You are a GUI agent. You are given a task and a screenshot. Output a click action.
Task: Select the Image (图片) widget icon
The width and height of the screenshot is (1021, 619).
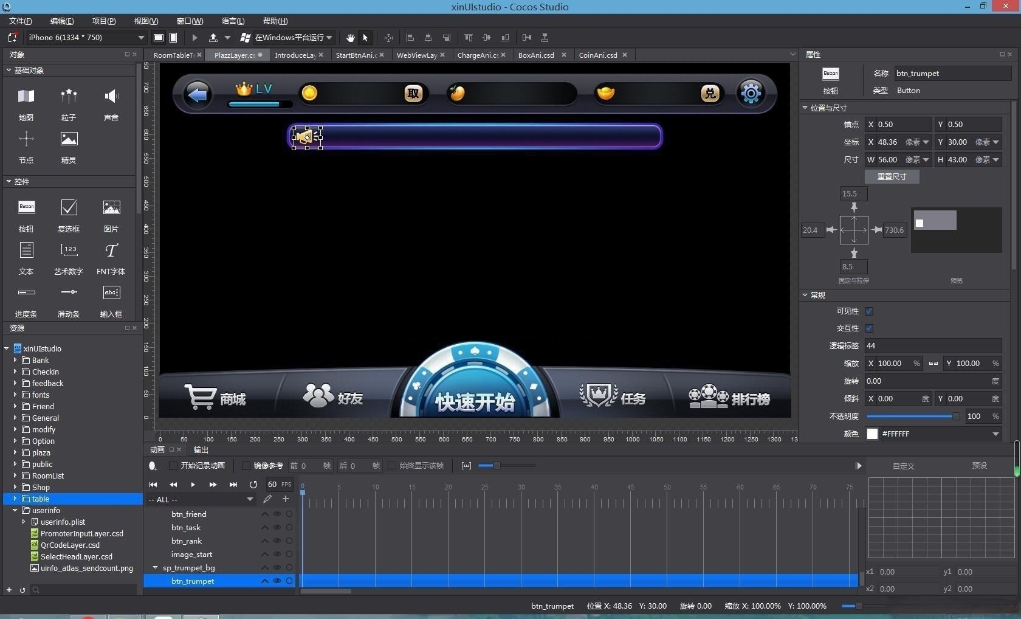pos(111,207)
